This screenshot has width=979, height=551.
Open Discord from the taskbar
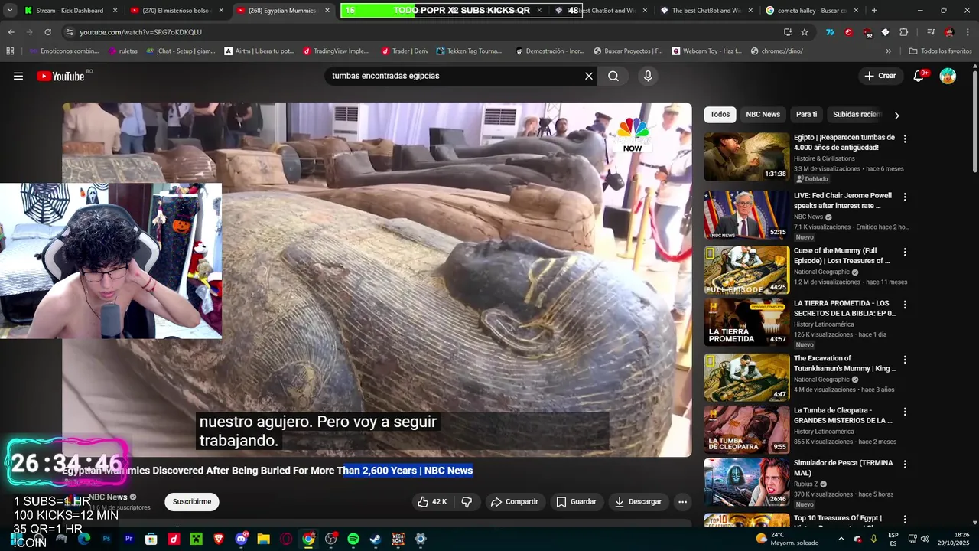point(242,539)
